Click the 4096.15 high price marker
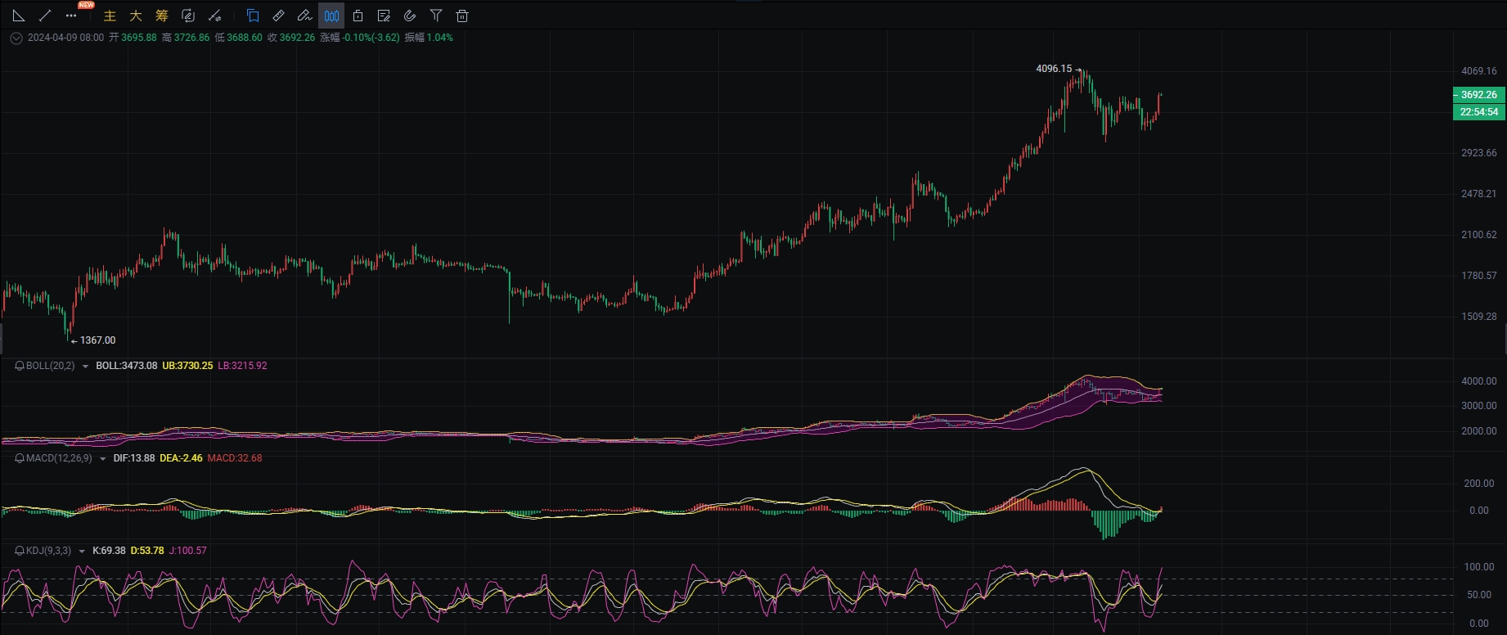The width and height of the screenshot is (1507, 635). coord(1054,69)
